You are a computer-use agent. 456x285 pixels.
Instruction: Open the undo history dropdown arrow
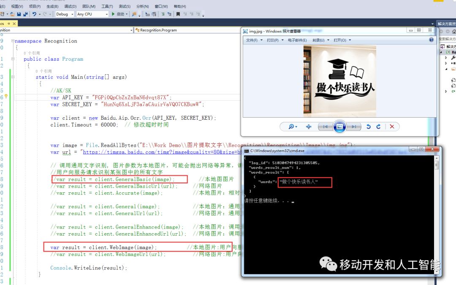[39, 14]
